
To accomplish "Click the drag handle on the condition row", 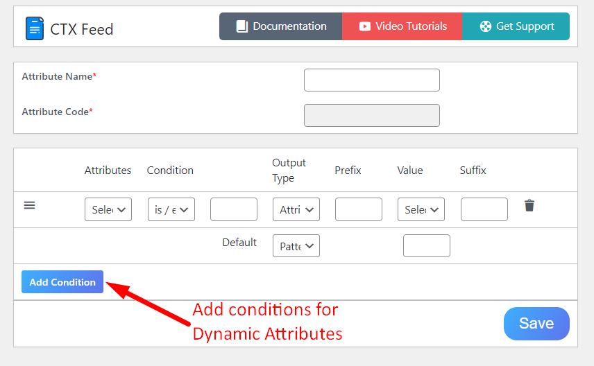I will [29, 205].
